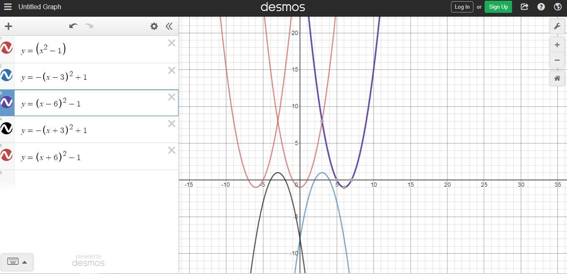Toggle visibility of y=(x−6)²−1 curve
This screenshot has height=274, width=567.
coord(6,102)
